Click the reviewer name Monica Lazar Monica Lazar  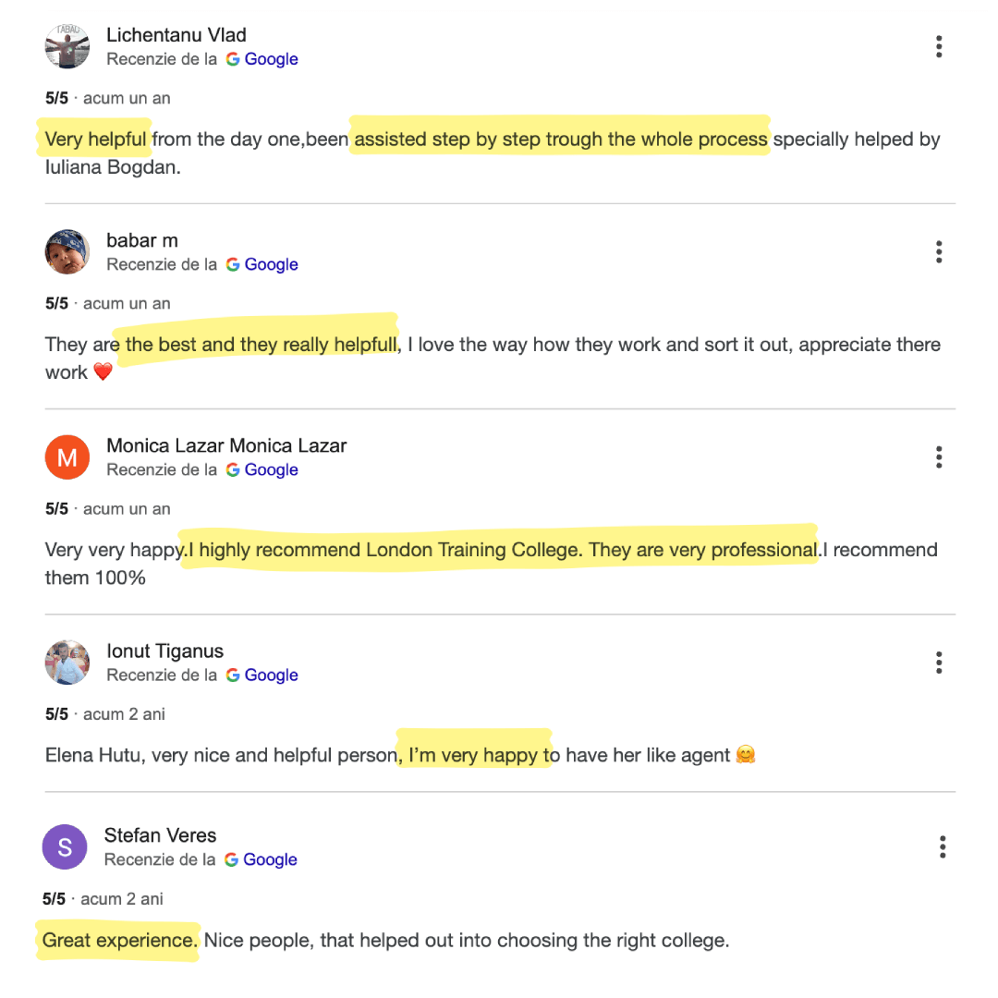[226, 445]
